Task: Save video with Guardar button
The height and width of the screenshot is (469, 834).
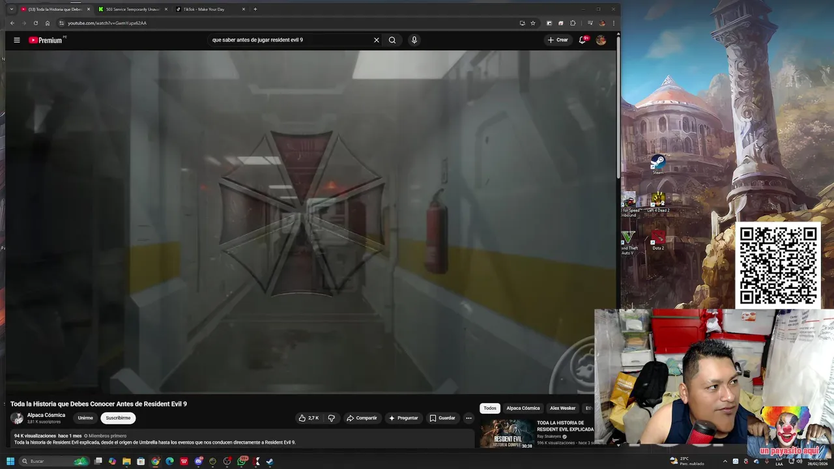Action: point(442,418)
